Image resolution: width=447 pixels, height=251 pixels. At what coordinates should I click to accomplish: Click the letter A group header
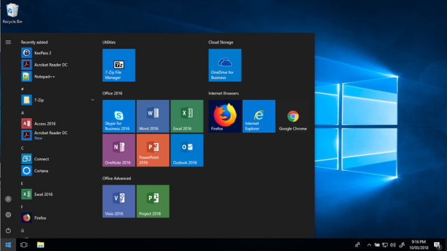coord(22,113)
